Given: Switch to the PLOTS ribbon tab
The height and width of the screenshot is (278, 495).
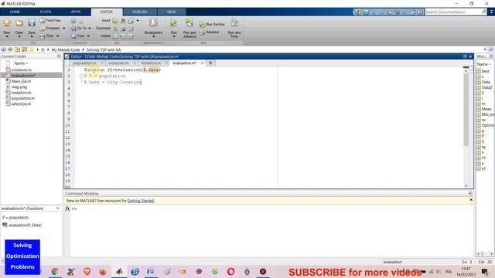Looking at the screenshot, I should 46,12.
